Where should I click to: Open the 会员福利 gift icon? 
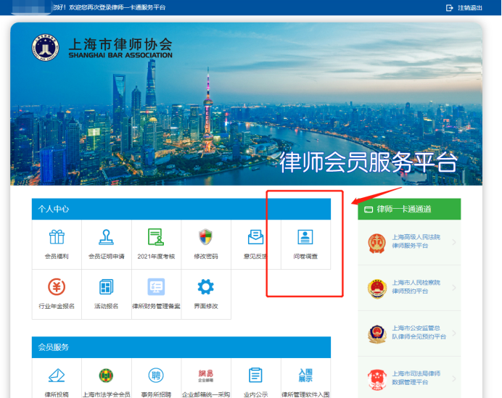pos(57,238)
